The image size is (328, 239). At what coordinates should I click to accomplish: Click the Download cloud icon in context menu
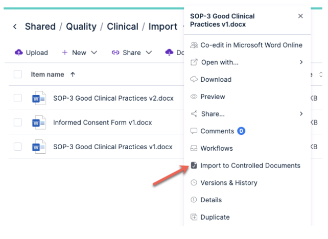194,79
